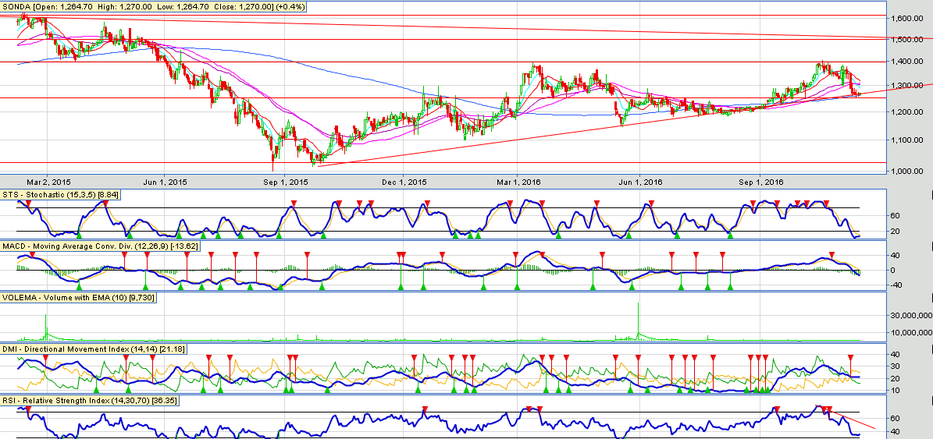Open the MACD indicator title label

(101, 246)
